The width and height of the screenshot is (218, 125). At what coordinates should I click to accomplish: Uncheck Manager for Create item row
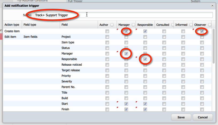click(x=126, y=31)
